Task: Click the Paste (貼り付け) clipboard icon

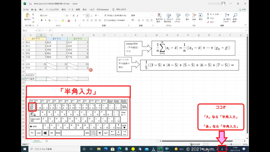Action: point(28,16)
